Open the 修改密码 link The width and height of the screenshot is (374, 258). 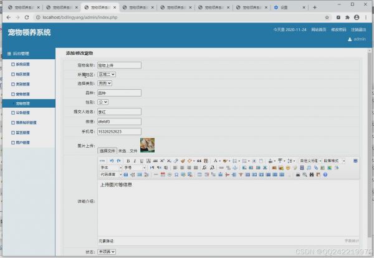click(338, 29)
